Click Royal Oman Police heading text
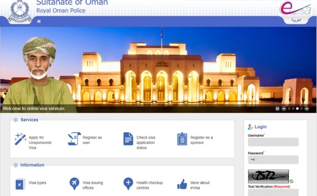This screenshot has width=317, height=196. (x=61, y=11)
